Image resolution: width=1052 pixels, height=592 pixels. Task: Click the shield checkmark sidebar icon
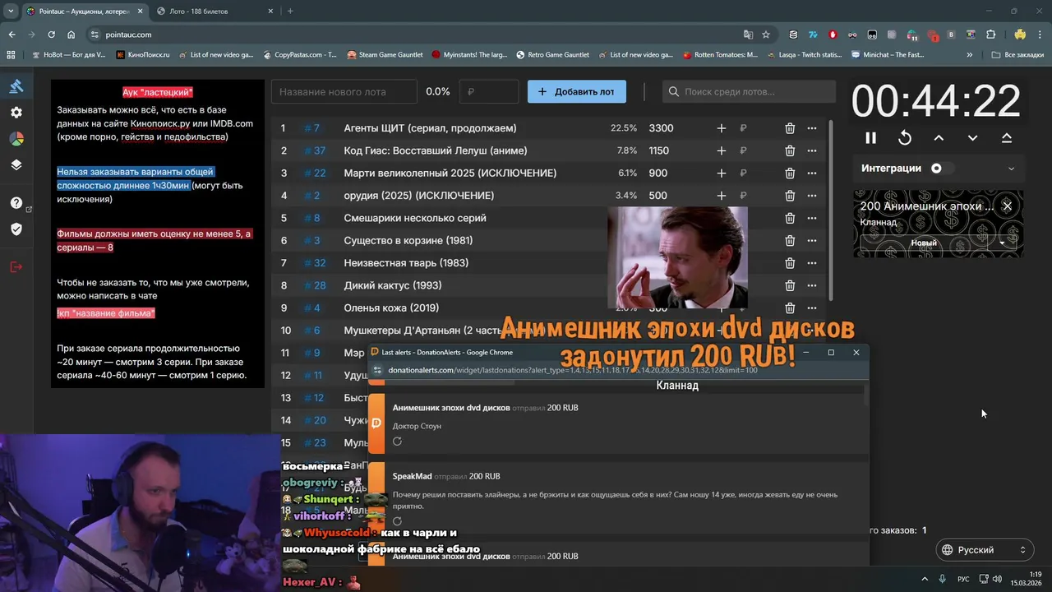16,229
